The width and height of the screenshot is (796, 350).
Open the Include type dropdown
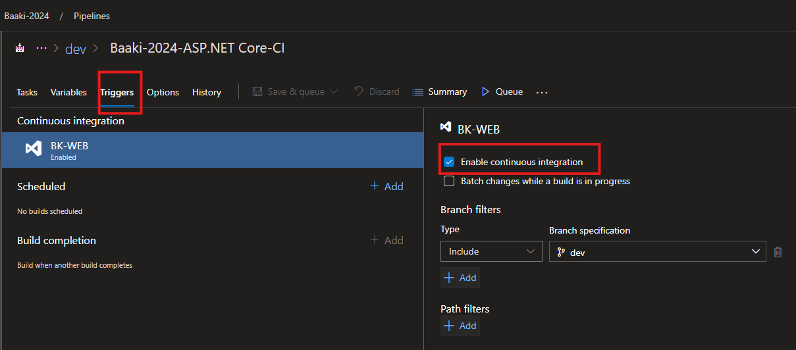click(491, 251)
